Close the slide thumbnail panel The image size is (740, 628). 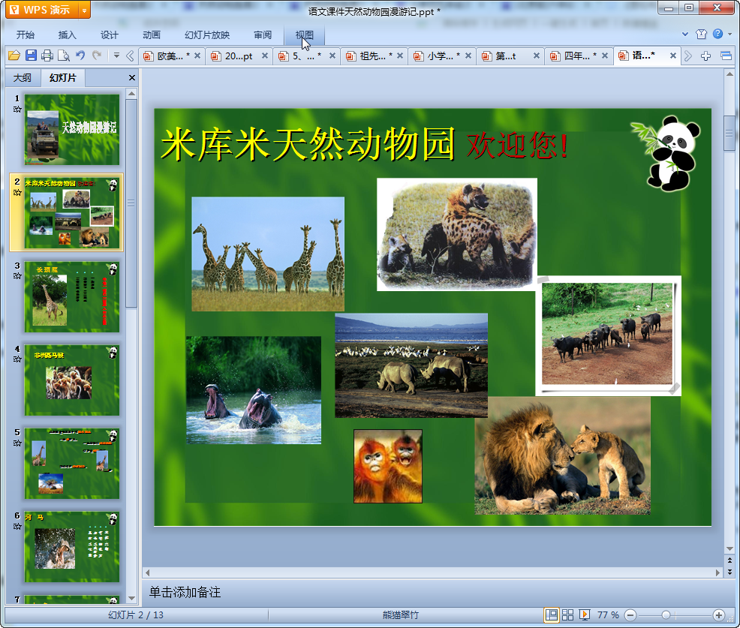[x=132, y=78]
